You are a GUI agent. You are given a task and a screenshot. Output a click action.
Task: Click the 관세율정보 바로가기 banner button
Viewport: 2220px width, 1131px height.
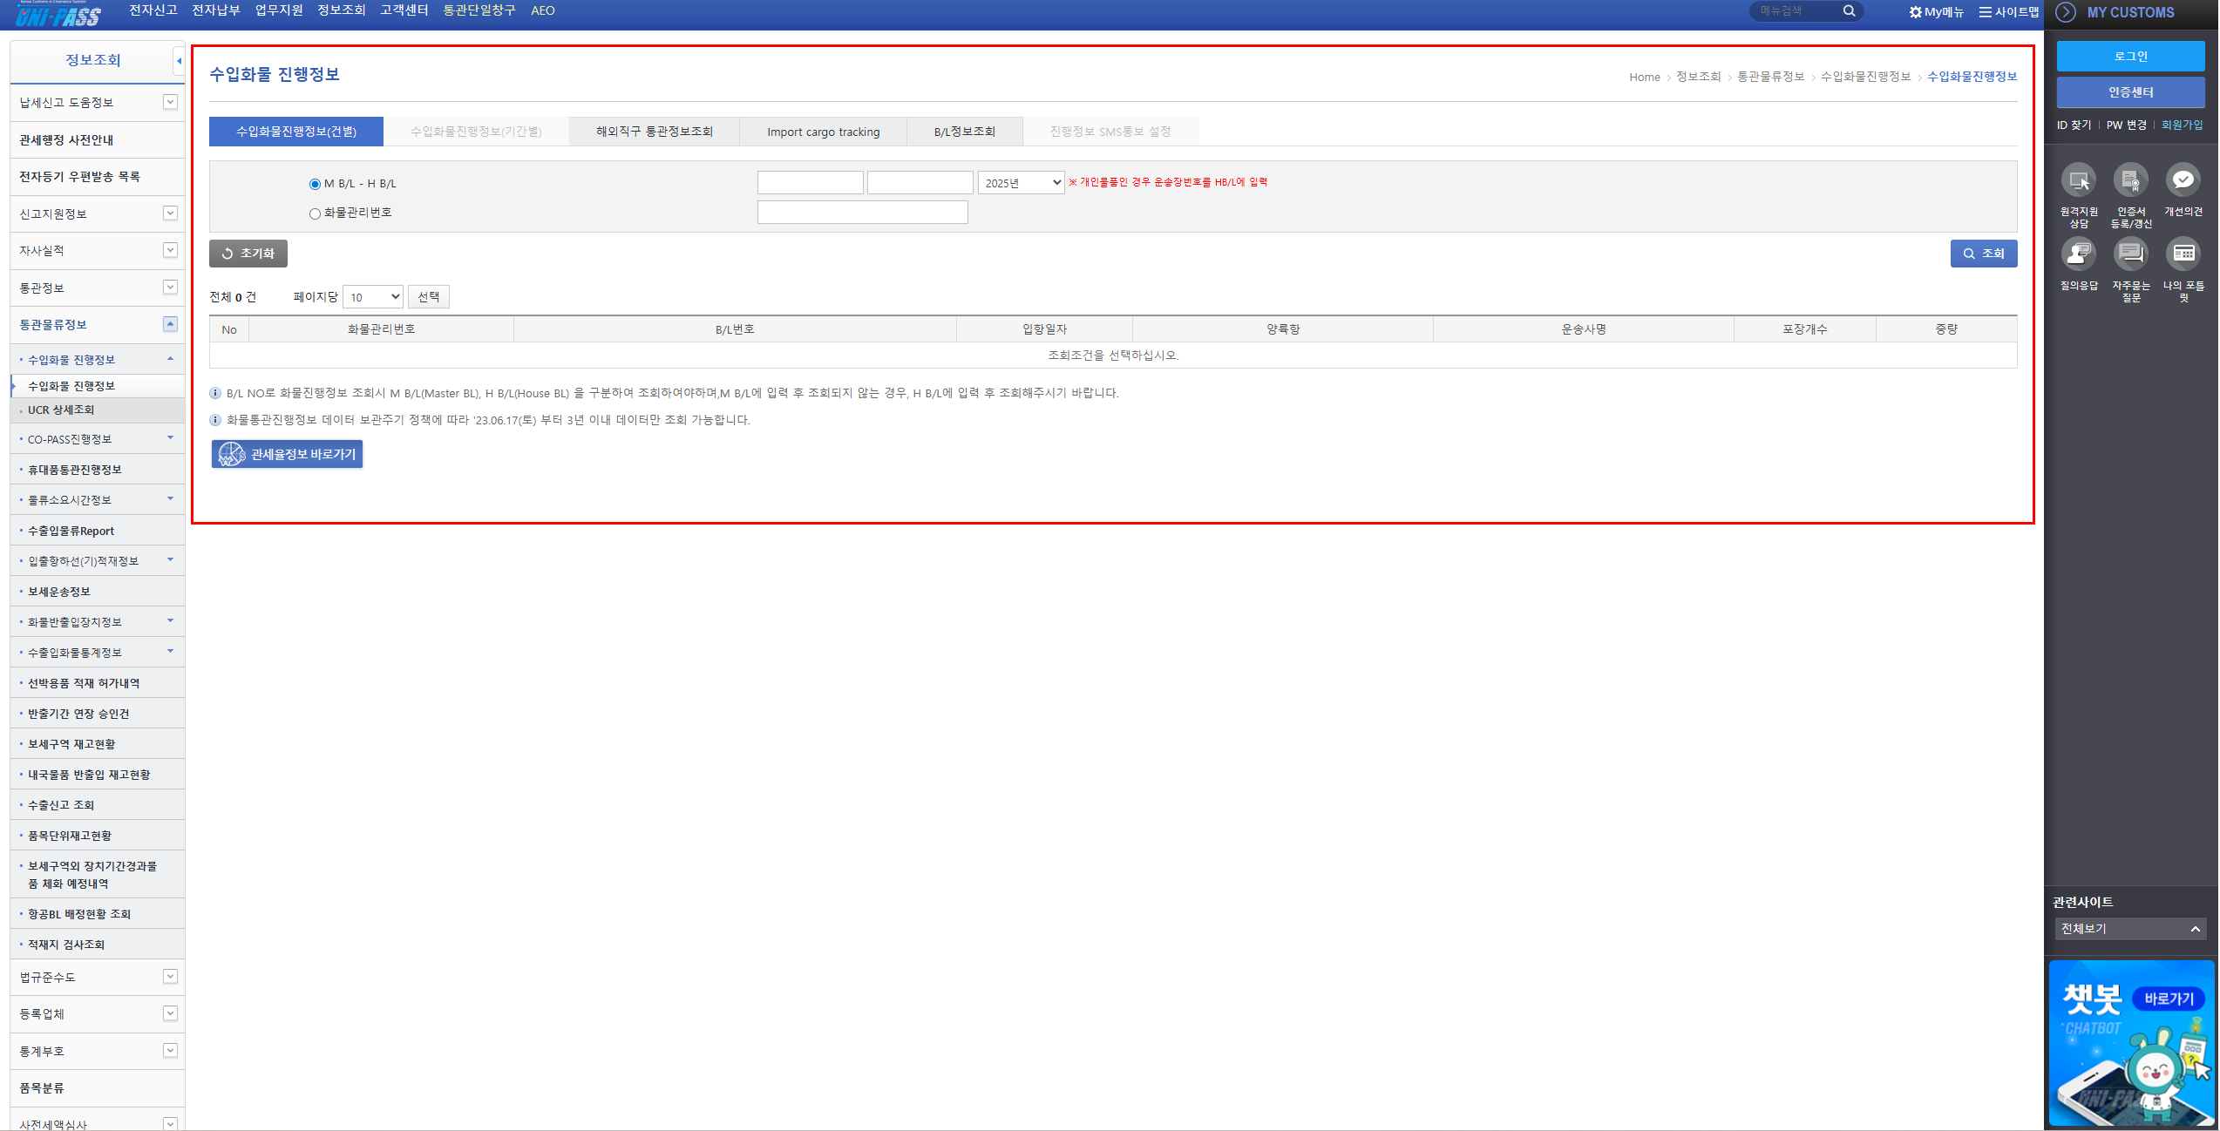287,454
